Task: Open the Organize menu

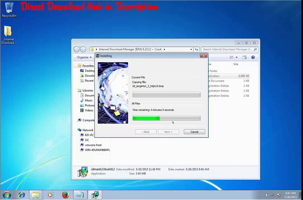Action: click(84, 57)
